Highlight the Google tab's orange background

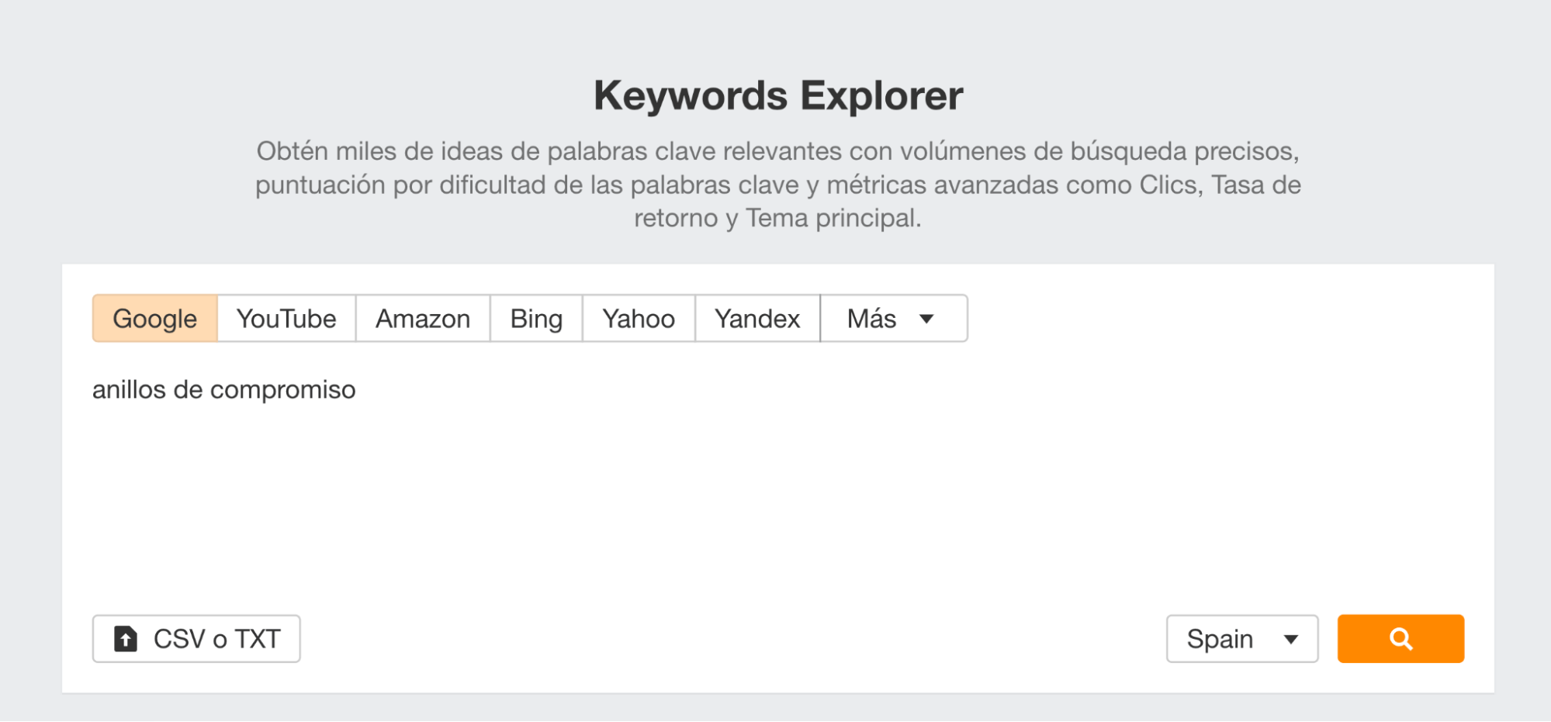coord(154,318)
